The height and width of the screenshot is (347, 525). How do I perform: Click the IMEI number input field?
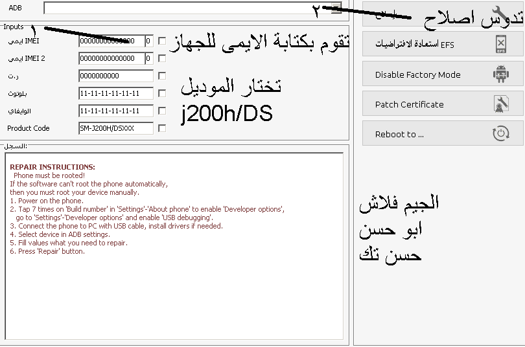(x=111, y=41)
